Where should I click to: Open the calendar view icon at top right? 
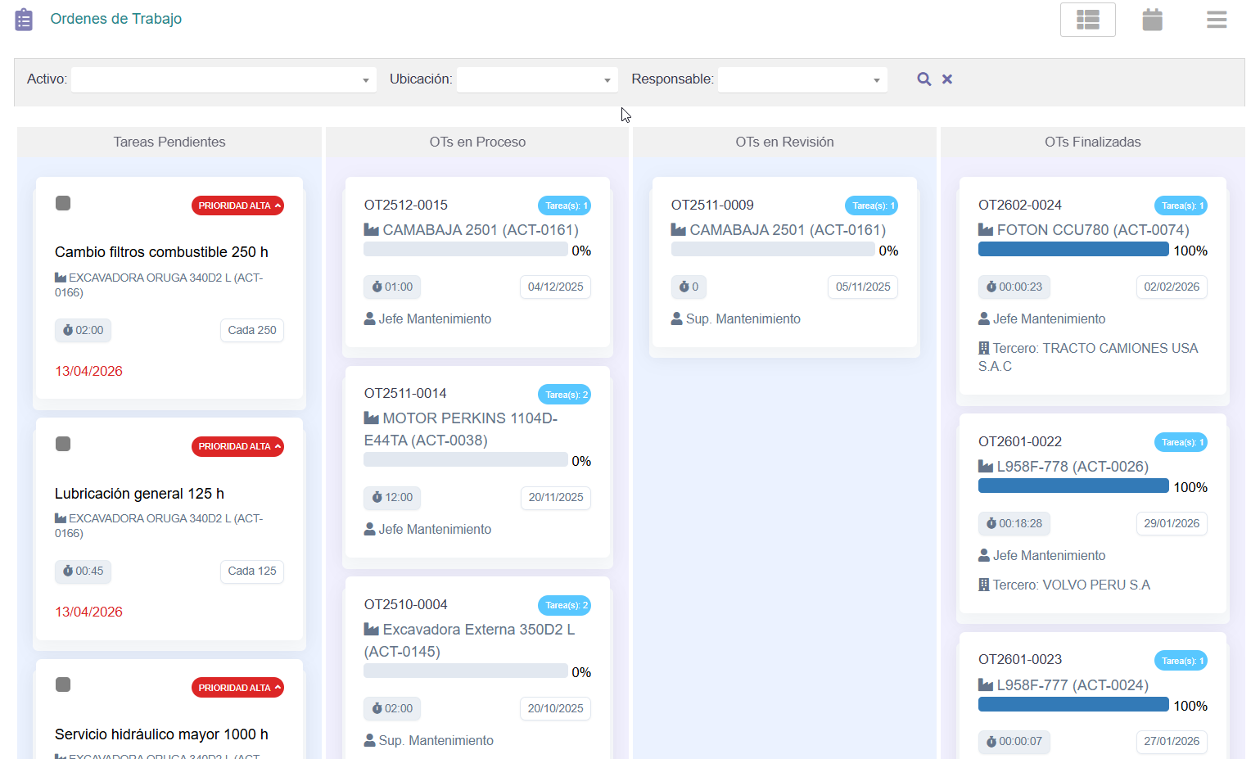tap(1152, 19)
